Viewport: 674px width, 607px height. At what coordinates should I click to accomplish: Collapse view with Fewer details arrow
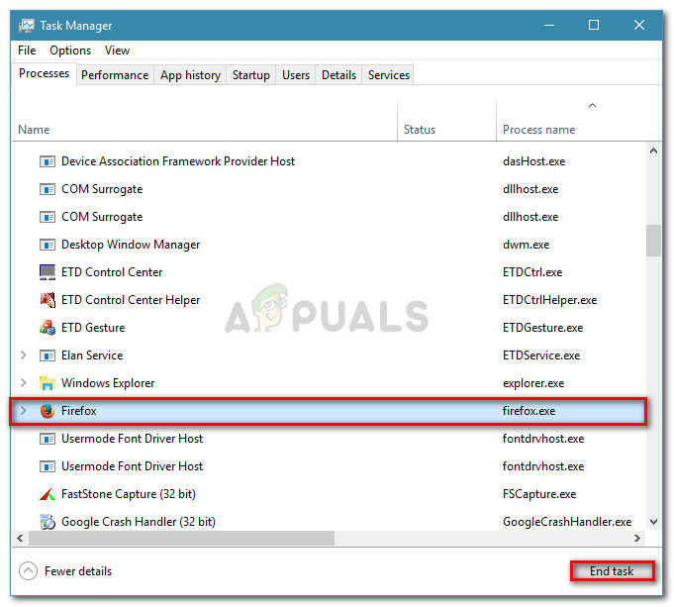point(28,571)
